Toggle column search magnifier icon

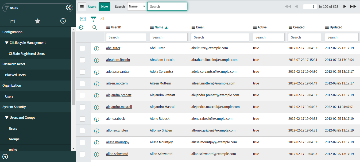95,27
